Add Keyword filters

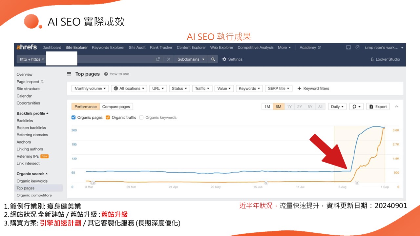point(313,88)
